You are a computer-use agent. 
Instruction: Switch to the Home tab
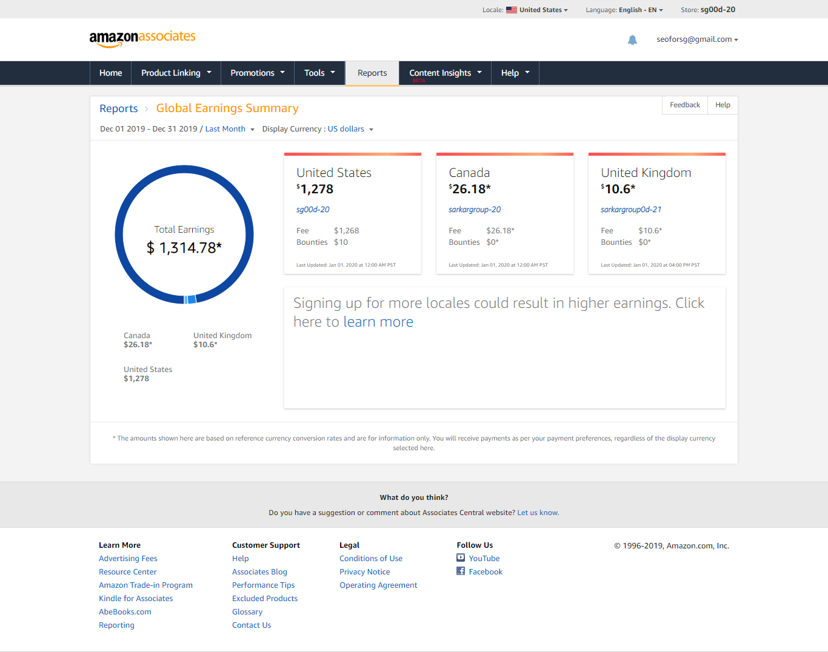[110, 73]
